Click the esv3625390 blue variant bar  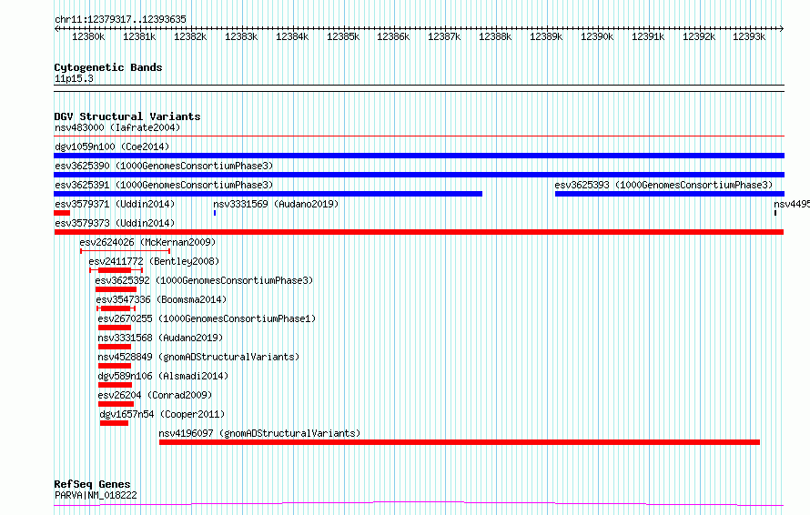coord(419,175)
